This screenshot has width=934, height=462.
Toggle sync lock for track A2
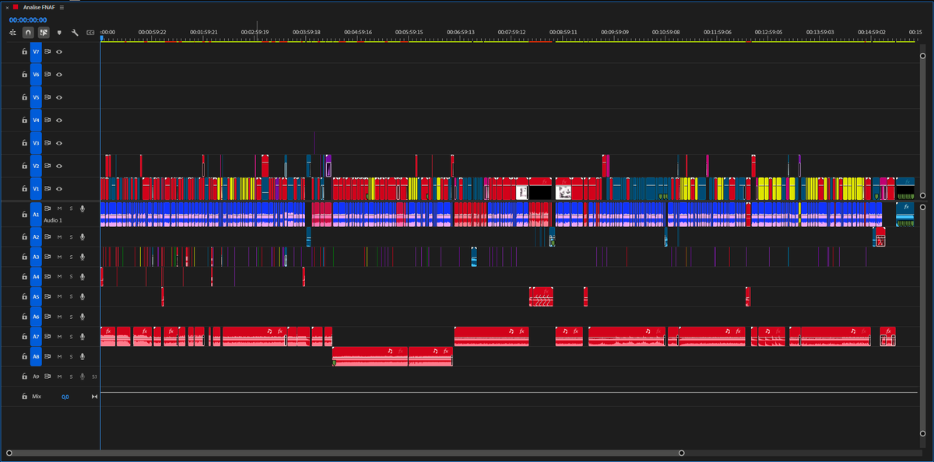[x=47, y=237]
